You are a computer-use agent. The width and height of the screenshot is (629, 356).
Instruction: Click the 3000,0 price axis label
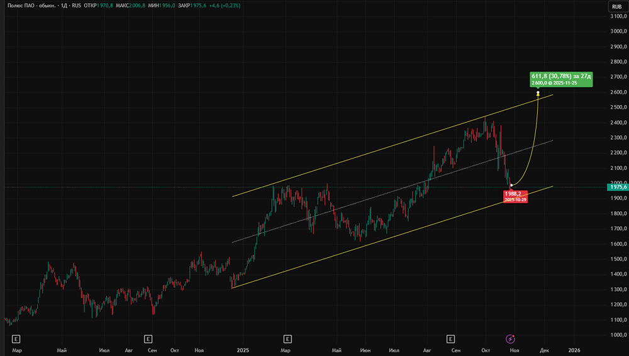618,31
